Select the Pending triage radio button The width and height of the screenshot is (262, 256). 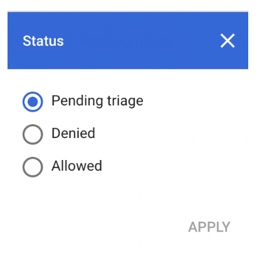33,102
